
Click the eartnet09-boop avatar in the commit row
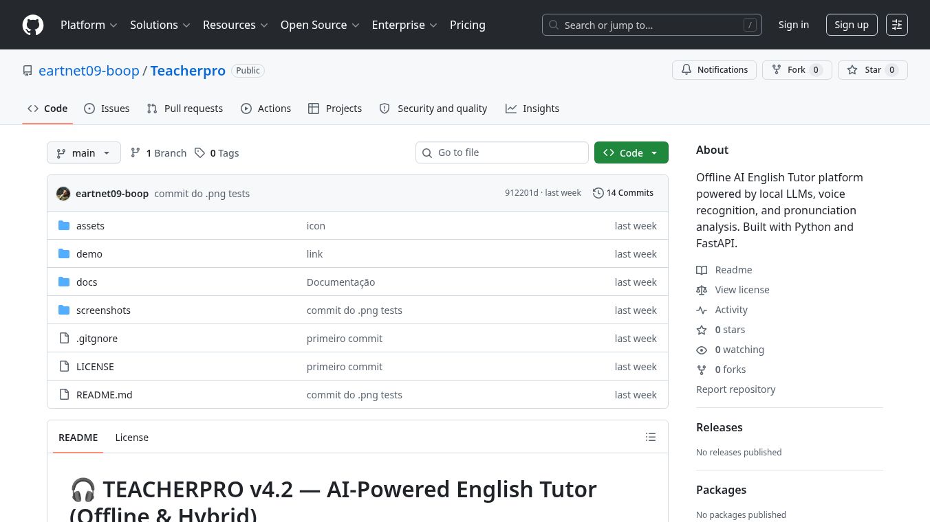point(63,194)
